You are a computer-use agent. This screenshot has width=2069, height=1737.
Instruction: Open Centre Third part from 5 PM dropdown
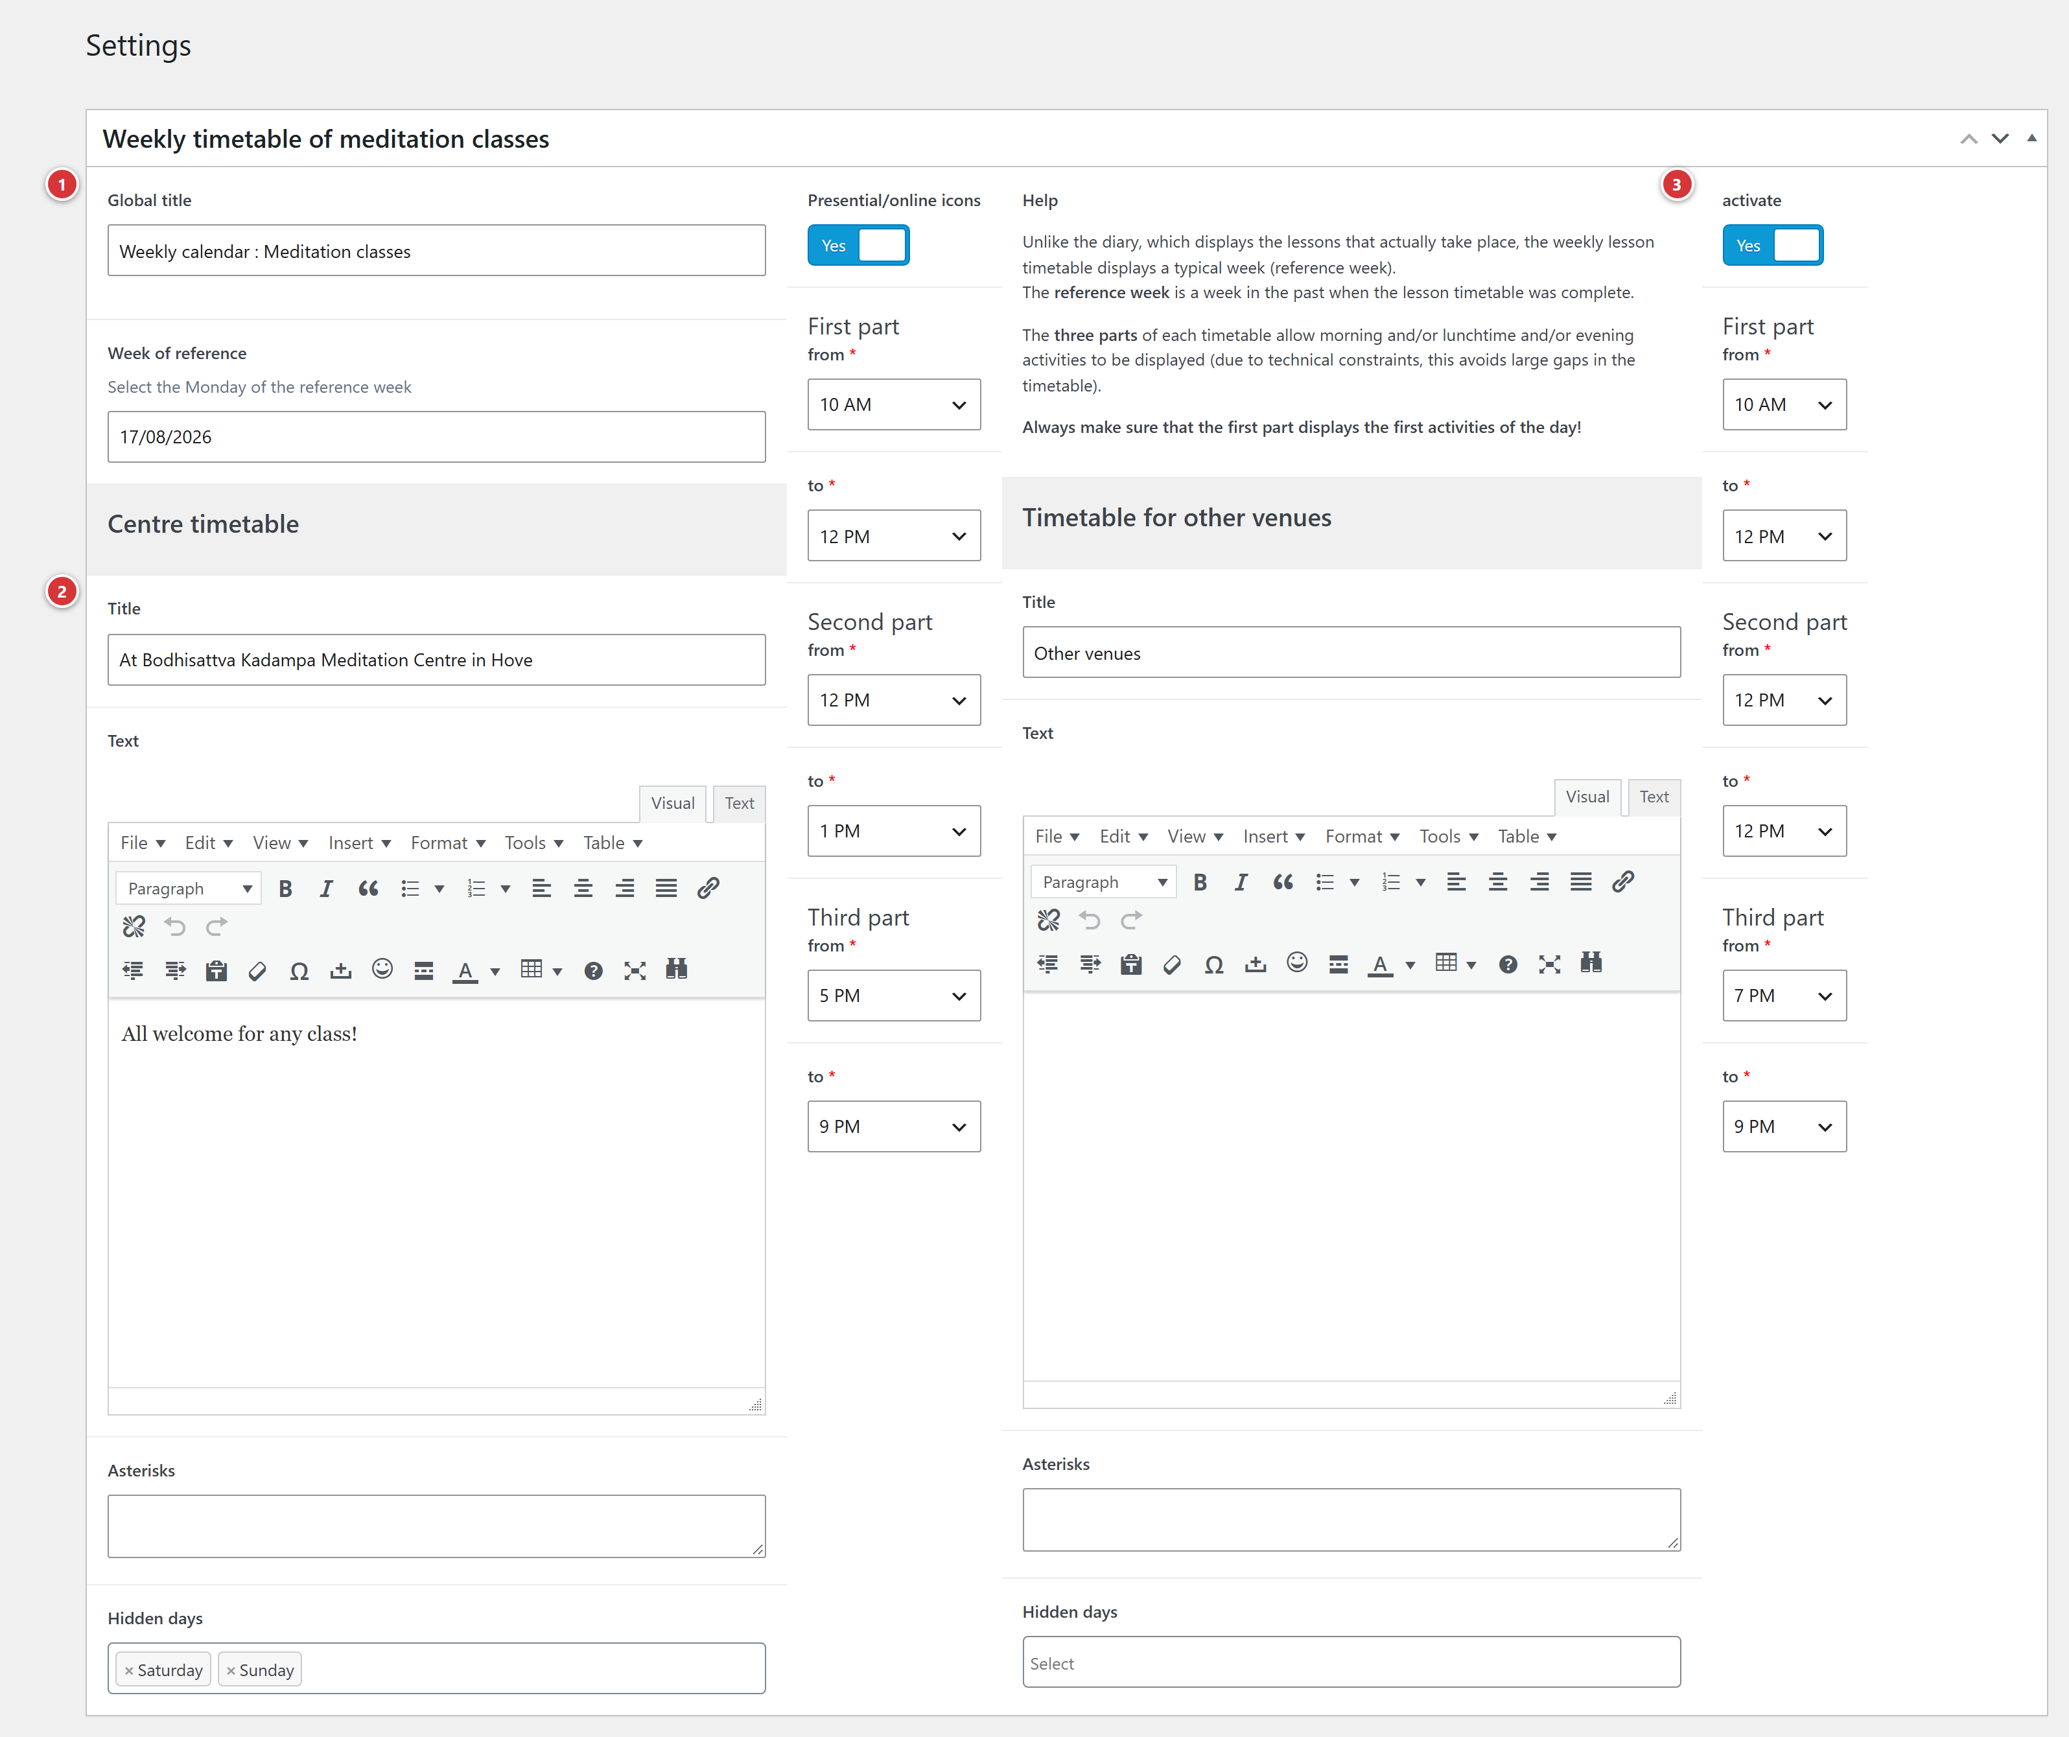[894, 996]
